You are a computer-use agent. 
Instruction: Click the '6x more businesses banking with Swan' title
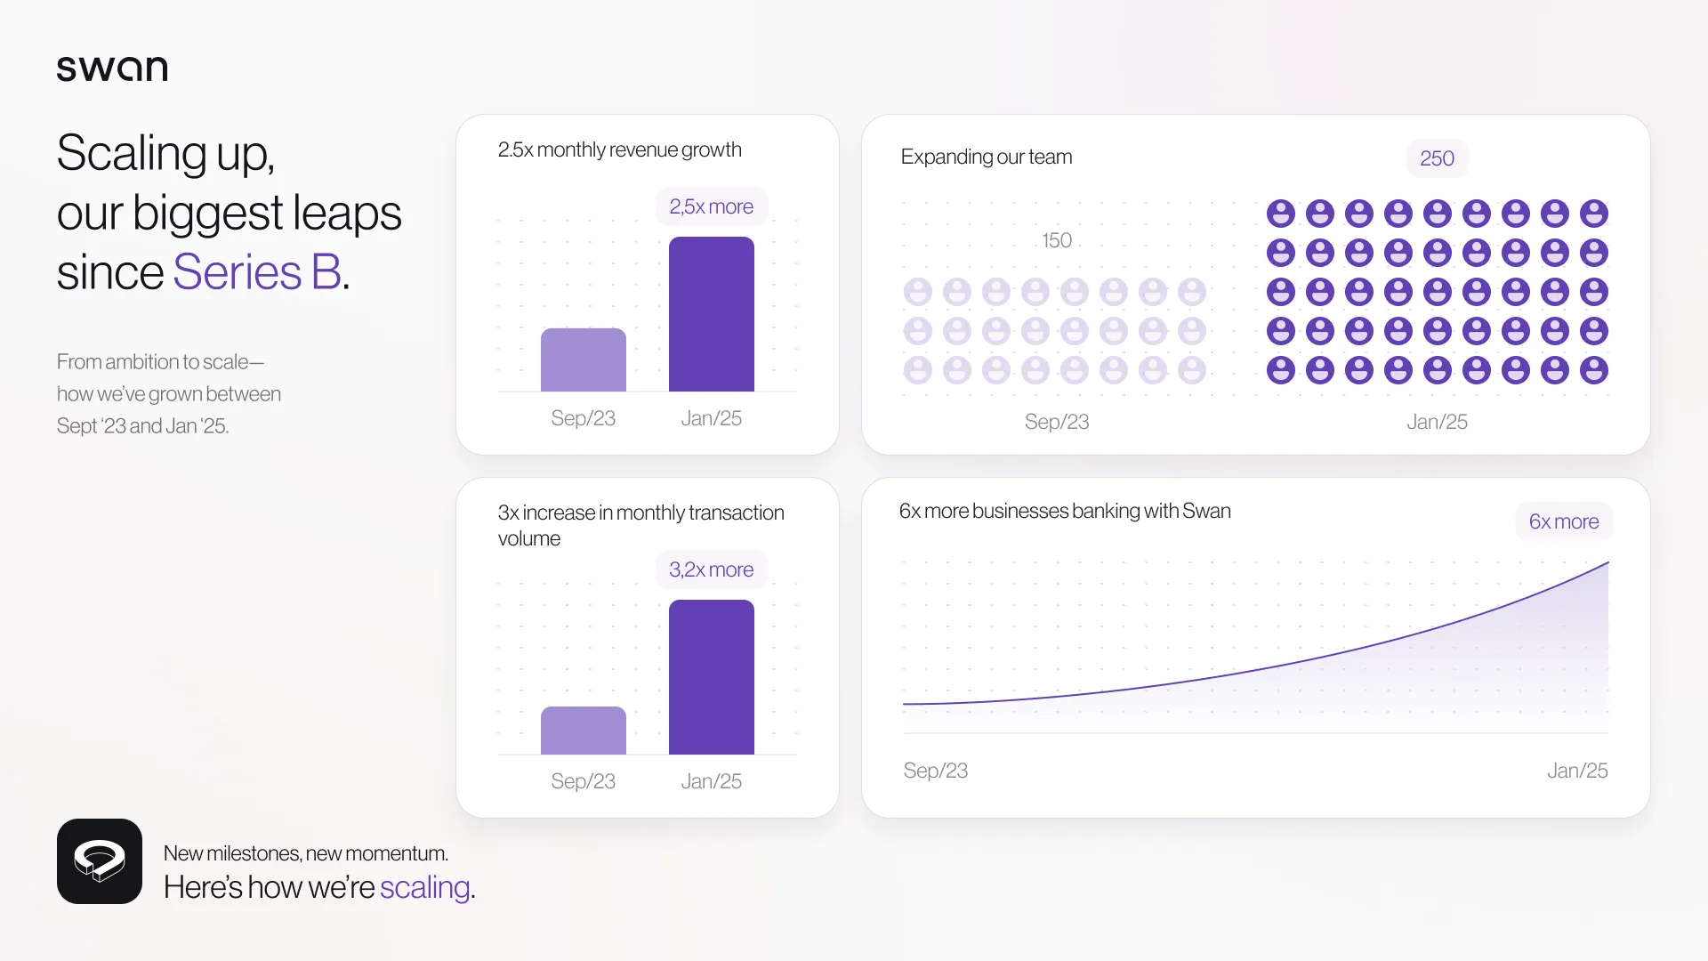tap(1064, 511)
